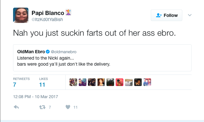Retweet using the retweet arrows icon
204x122 pixels.
(x=42, y=107)
